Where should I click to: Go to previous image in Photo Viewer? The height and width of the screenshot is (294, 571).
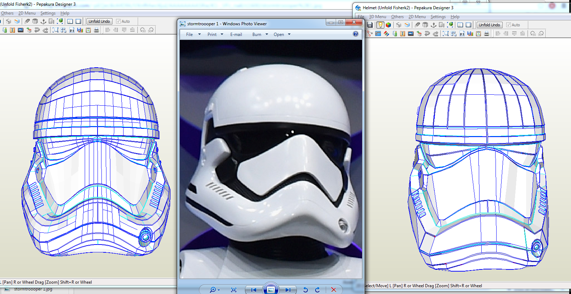point(253,290)
